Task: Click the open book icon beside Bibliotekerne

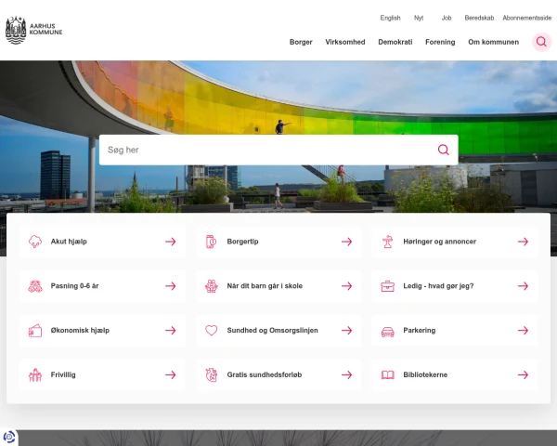Action: click(387, 374)
